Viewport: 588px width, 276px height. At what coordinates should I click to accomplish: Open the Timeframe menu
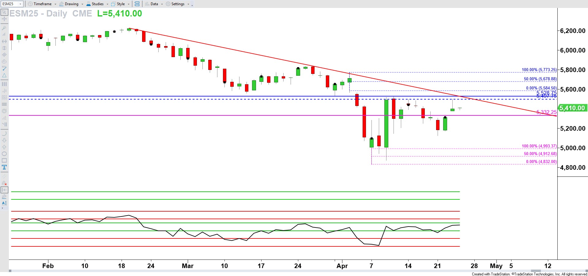coord(40,4)
